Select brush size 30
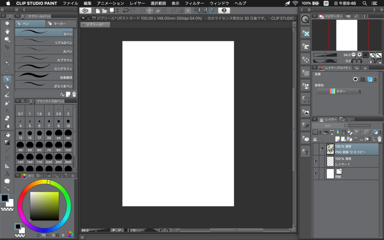Image resolution: width=384 pixels, height=240 pixels. (68, 135)
